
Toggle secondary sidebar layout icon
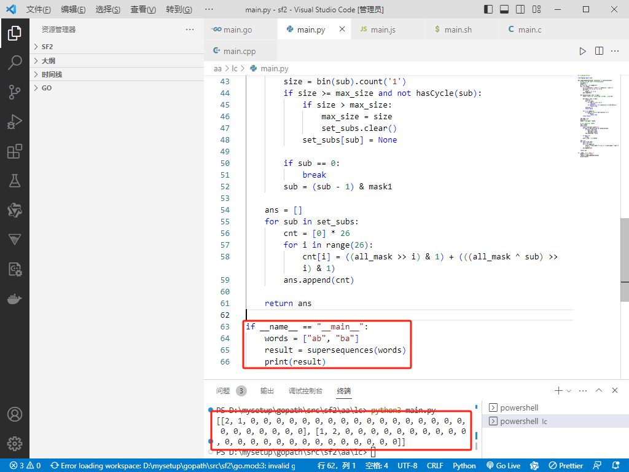point(520,9)
